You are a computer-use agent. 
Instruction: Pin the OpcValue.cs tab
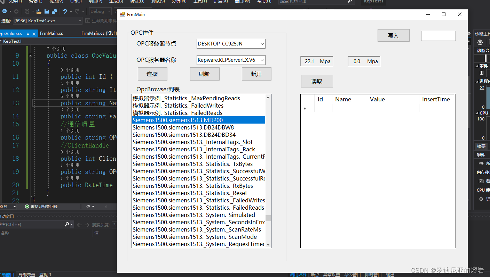pos(27,34)
